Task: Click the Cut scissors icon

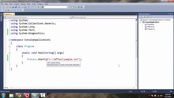Action: coord(19,7)
